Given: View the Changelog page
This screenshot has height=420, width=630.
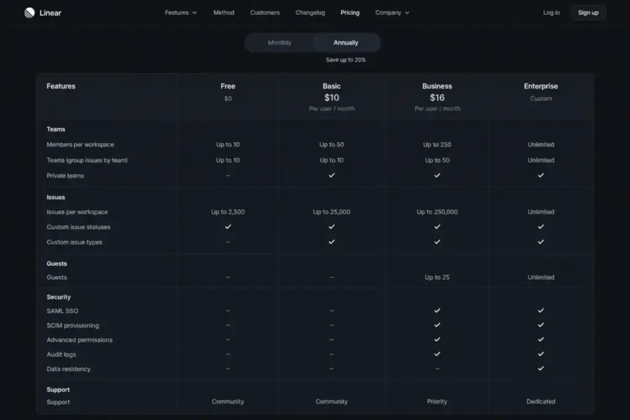Looking at the screenshot, I should [310, 13].
